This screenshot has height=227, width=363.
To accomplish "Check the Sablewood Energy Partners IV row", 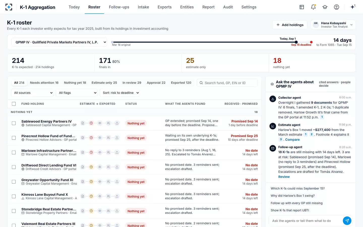I will pos(14,123).
